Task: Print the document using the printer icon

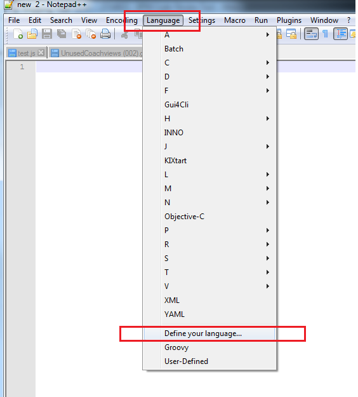Action: 105,34
